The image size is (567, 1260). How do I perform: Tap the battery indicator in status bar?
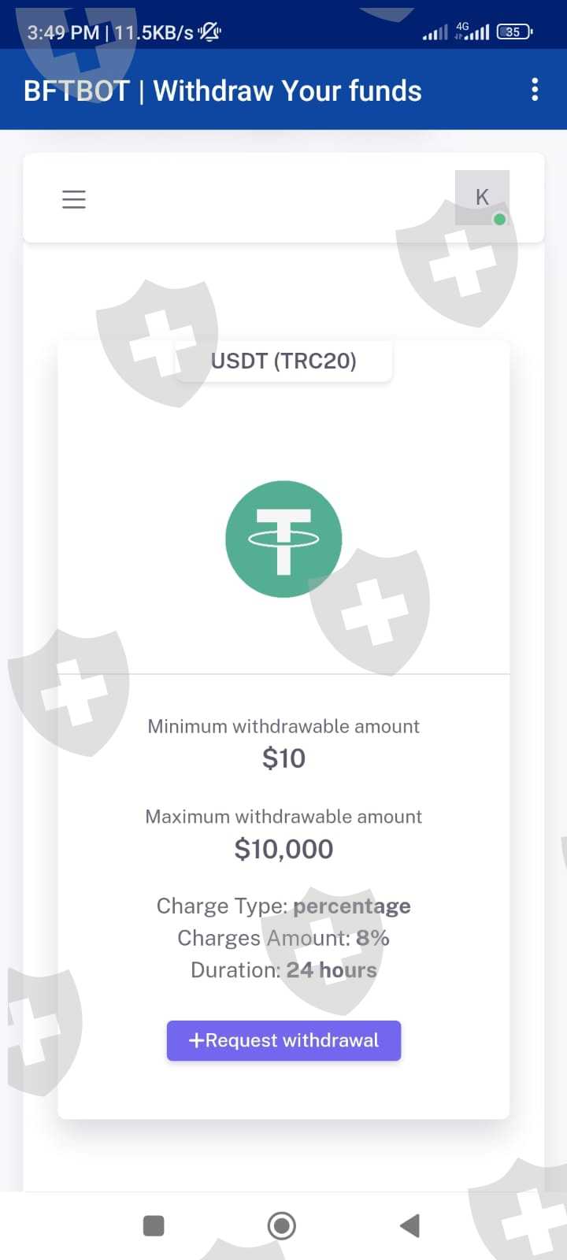click(514, 32)
